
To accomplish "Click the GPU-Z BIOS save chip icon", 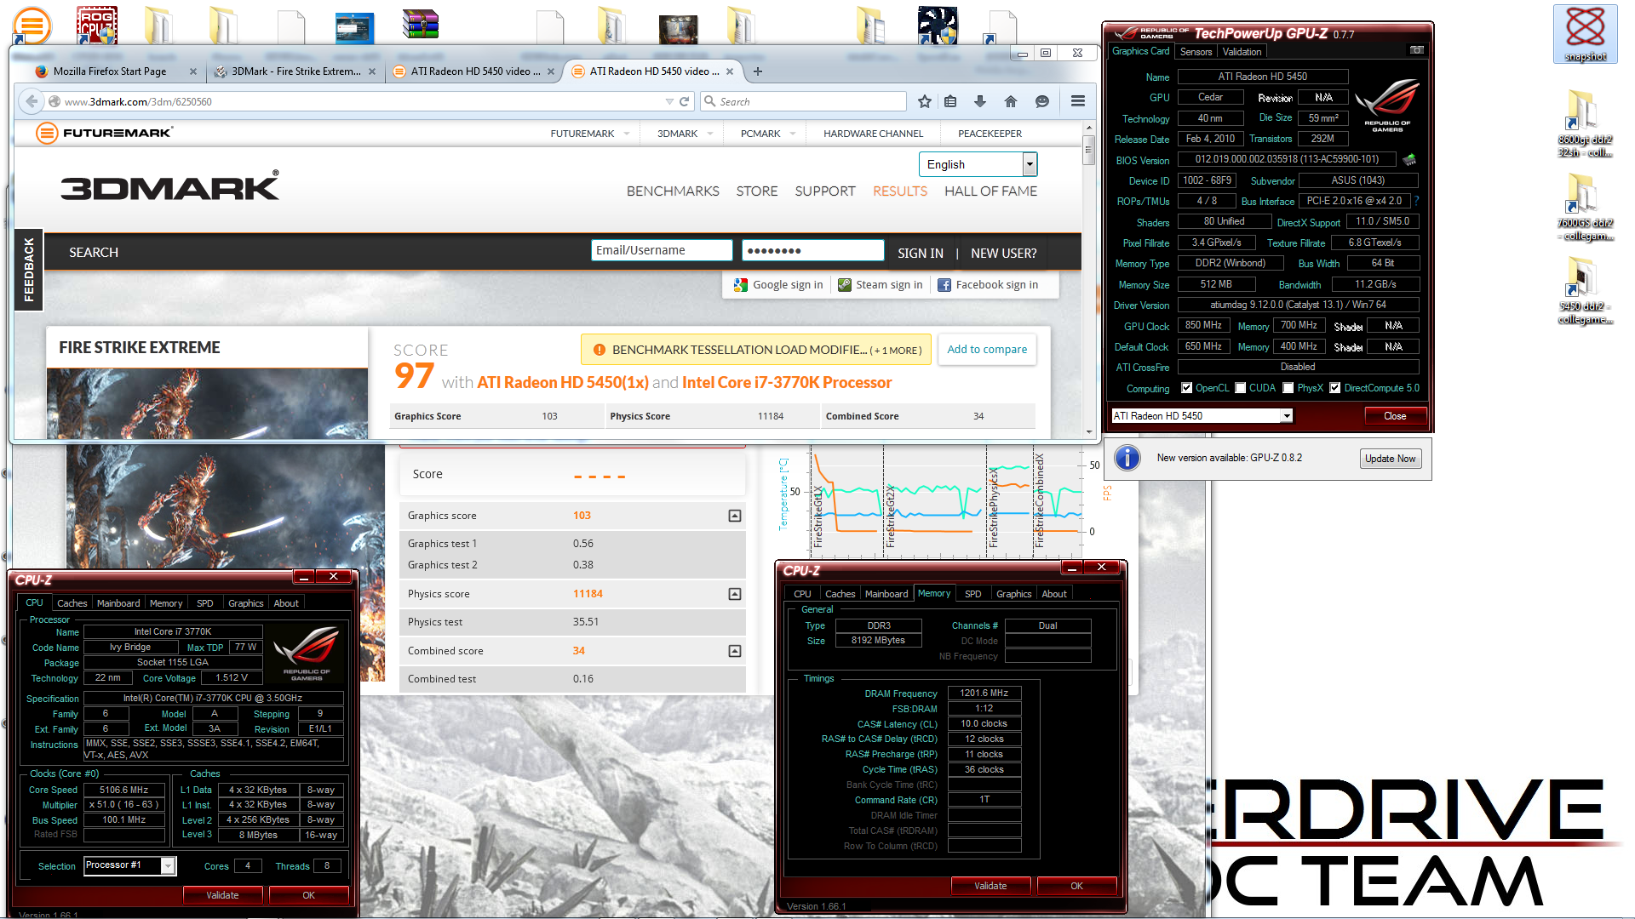I will [1409, 160].
